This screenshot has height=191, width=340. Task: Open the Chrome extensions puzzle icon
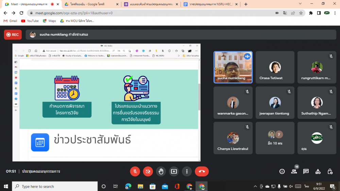pyautogui.click(x=311, y=13)
